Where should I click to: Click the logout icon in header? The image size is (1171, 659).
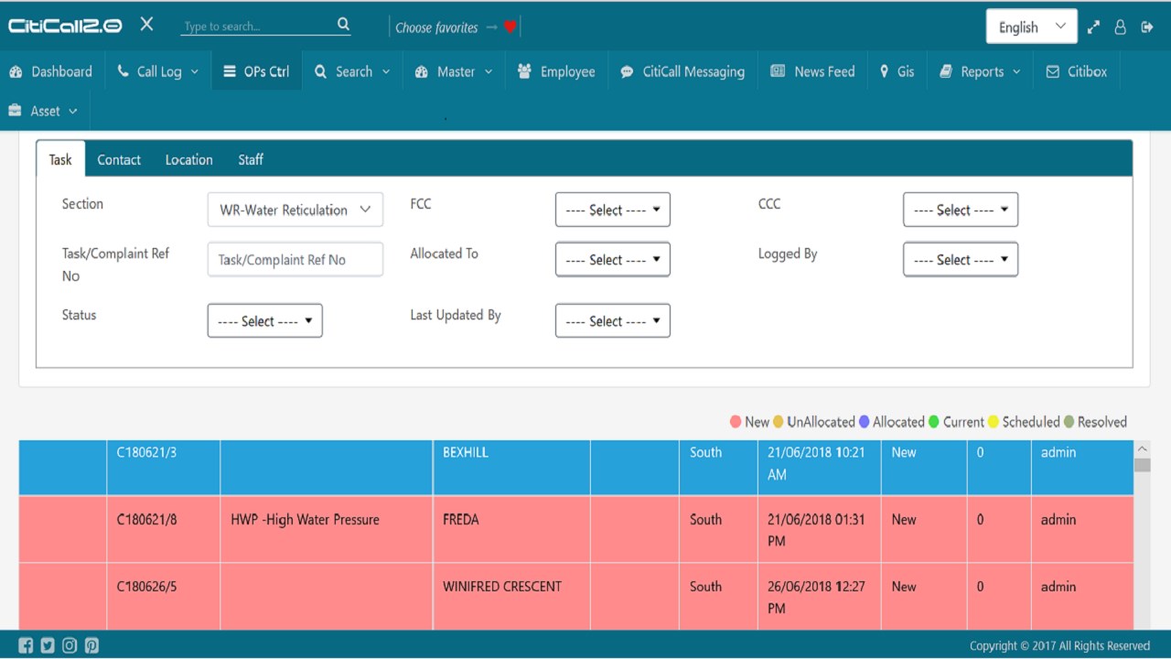1147,27
